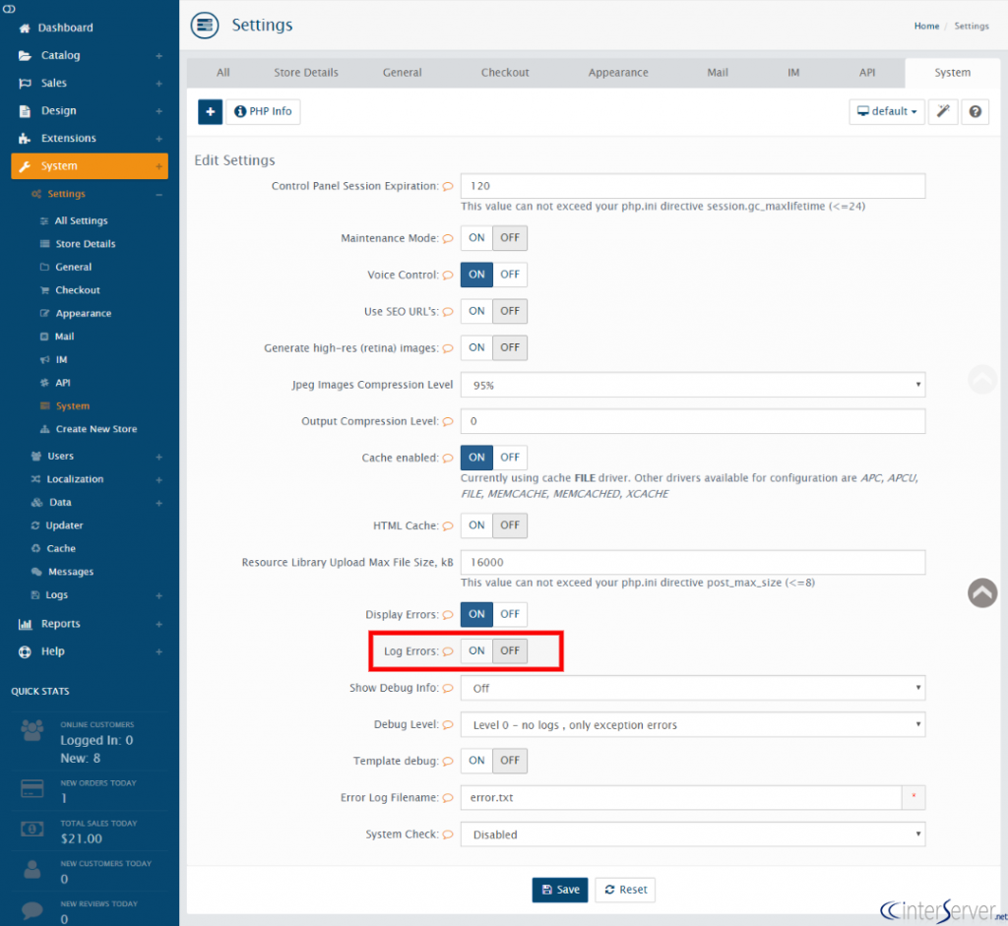
Task: Click hint bubble next to HTML Cache
Action: click(x=448, y=525)
